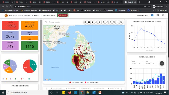This screenshot has height=95, width=169.
Task: Click the left chevron of the tab strip
Action: click(46, 89)
